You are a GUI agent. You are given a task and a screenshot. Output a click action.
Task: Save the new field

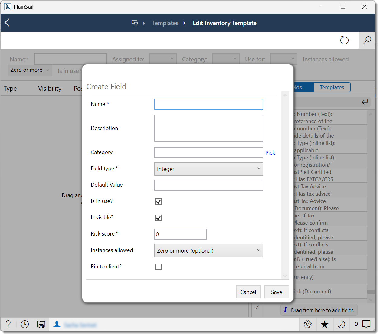277,292
